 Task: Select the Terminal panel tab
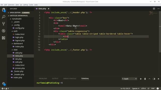click(x=85, y=78)
